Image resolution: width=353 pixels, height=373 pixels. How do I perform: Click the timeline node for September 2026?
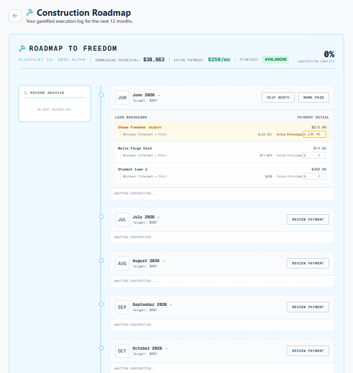101,304
